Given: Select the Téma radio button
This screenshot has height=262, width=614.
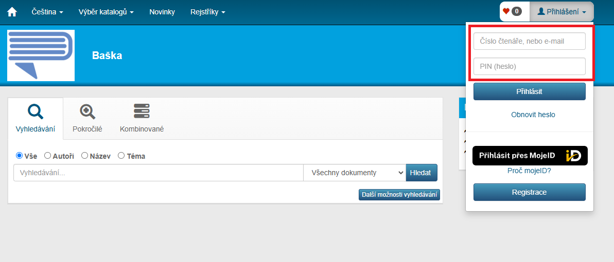Looking at the screenshot, I should click(x=122, y=156).
